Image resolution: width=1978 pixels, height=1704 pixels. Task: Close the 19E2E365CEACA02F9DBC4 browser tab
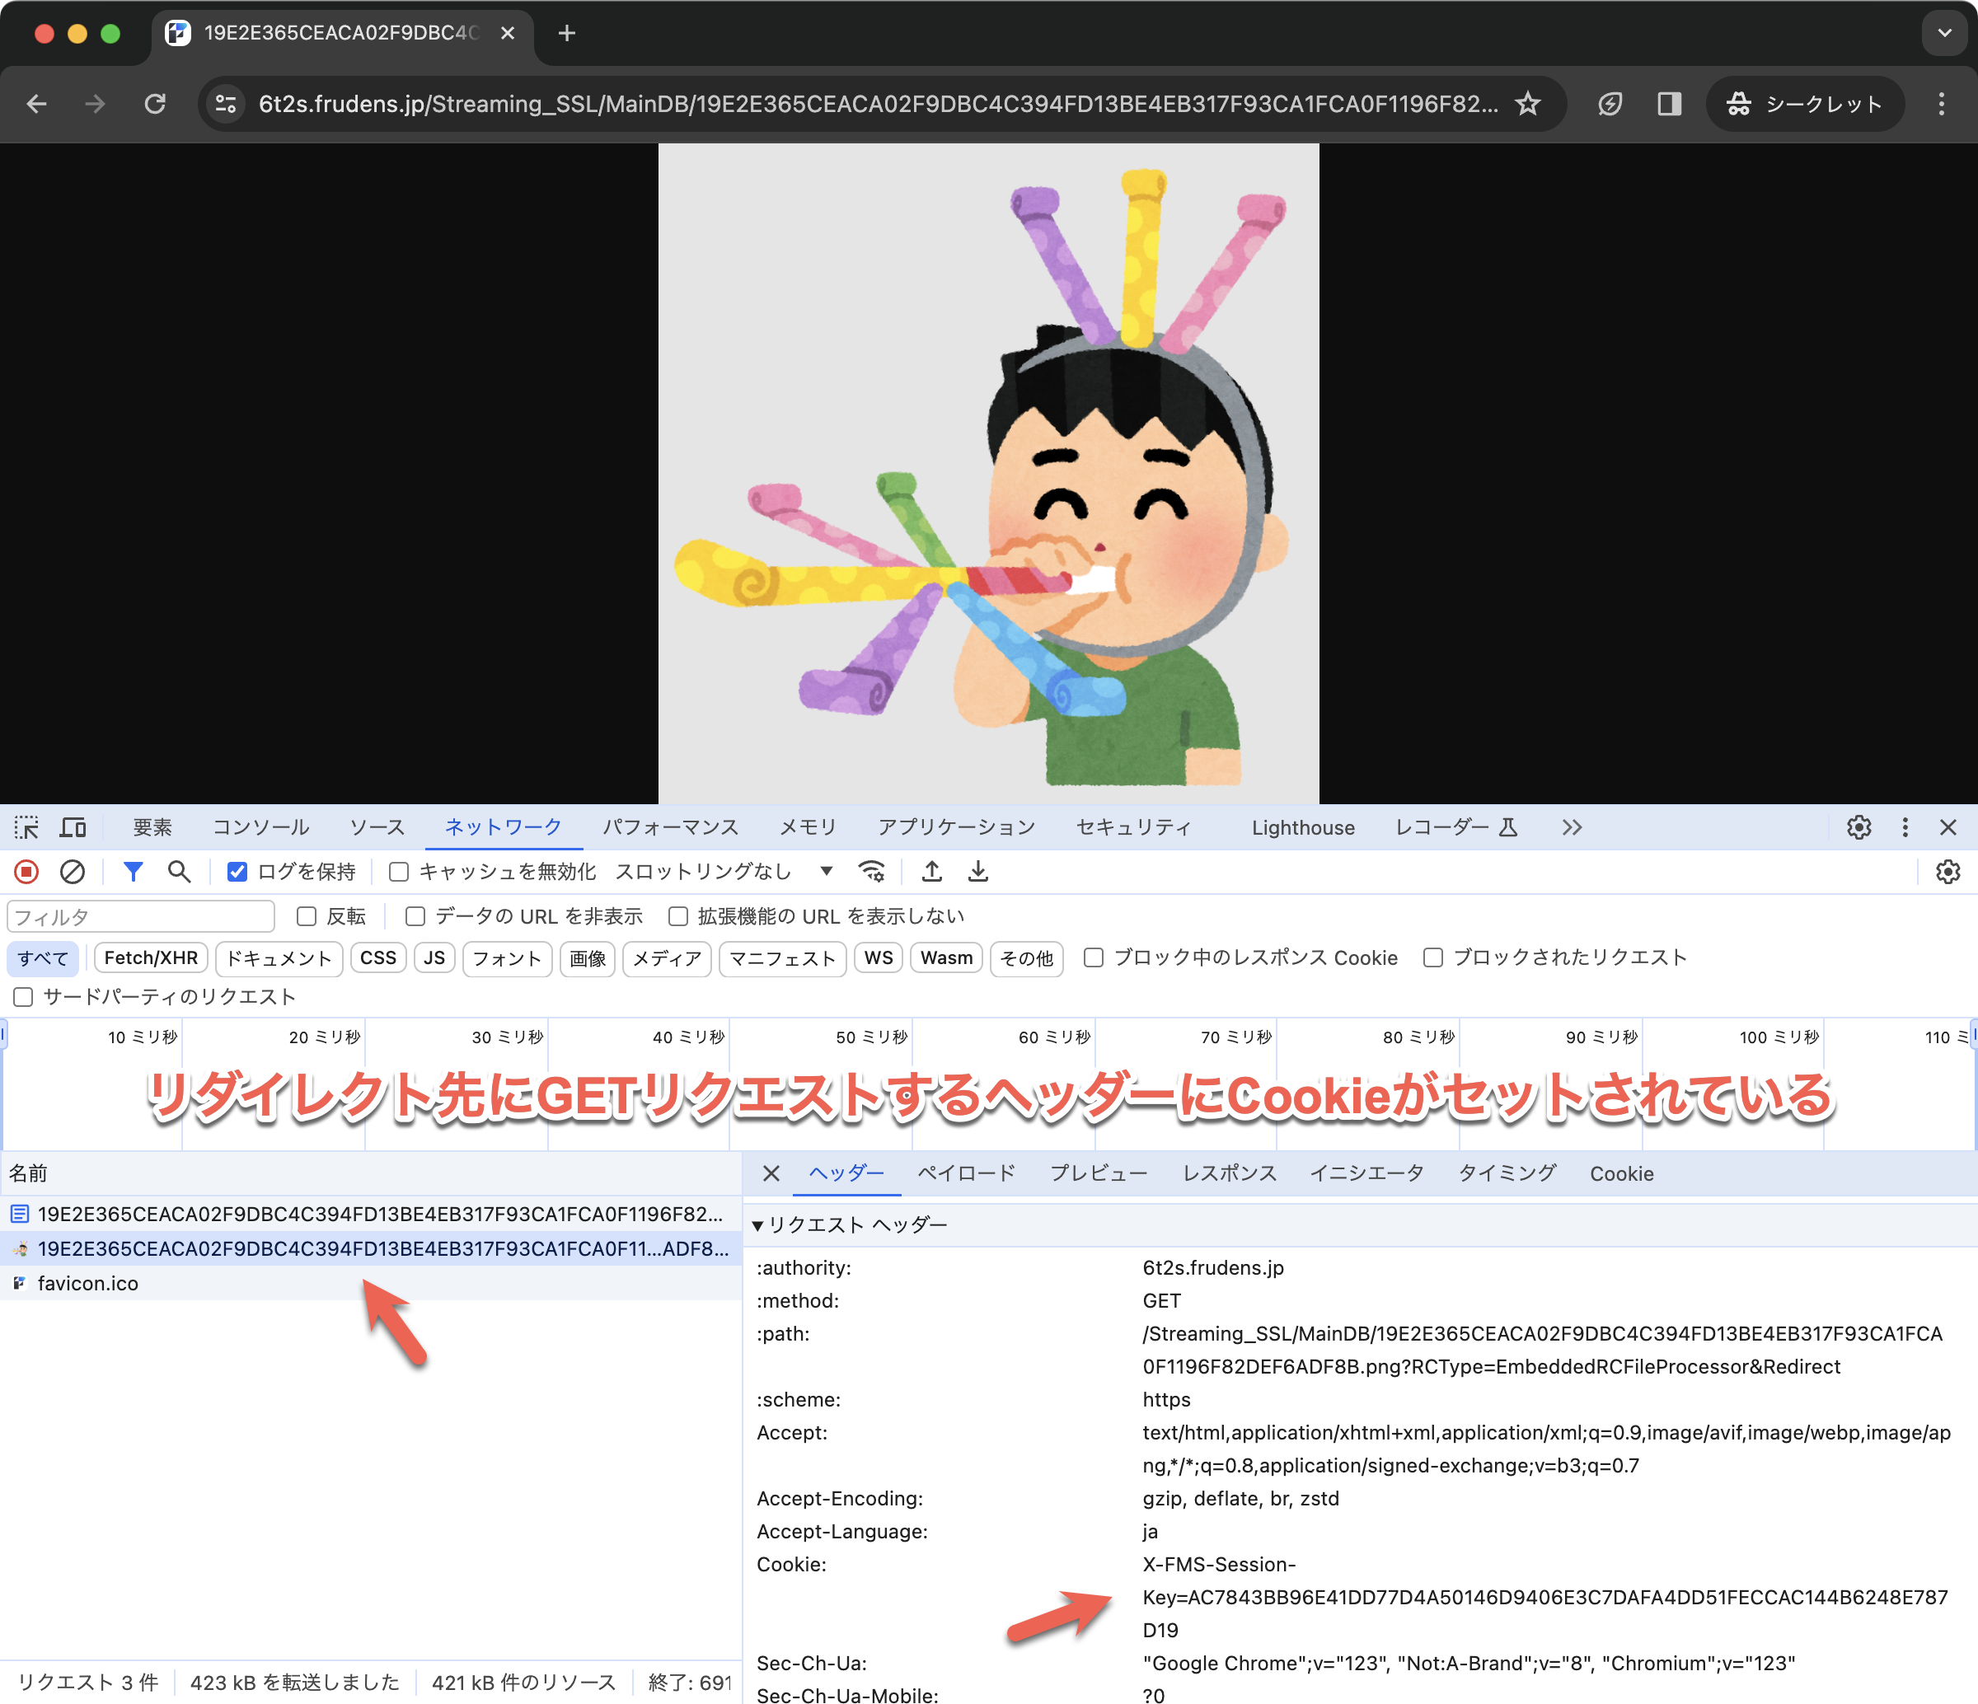(x=508, y=34)
